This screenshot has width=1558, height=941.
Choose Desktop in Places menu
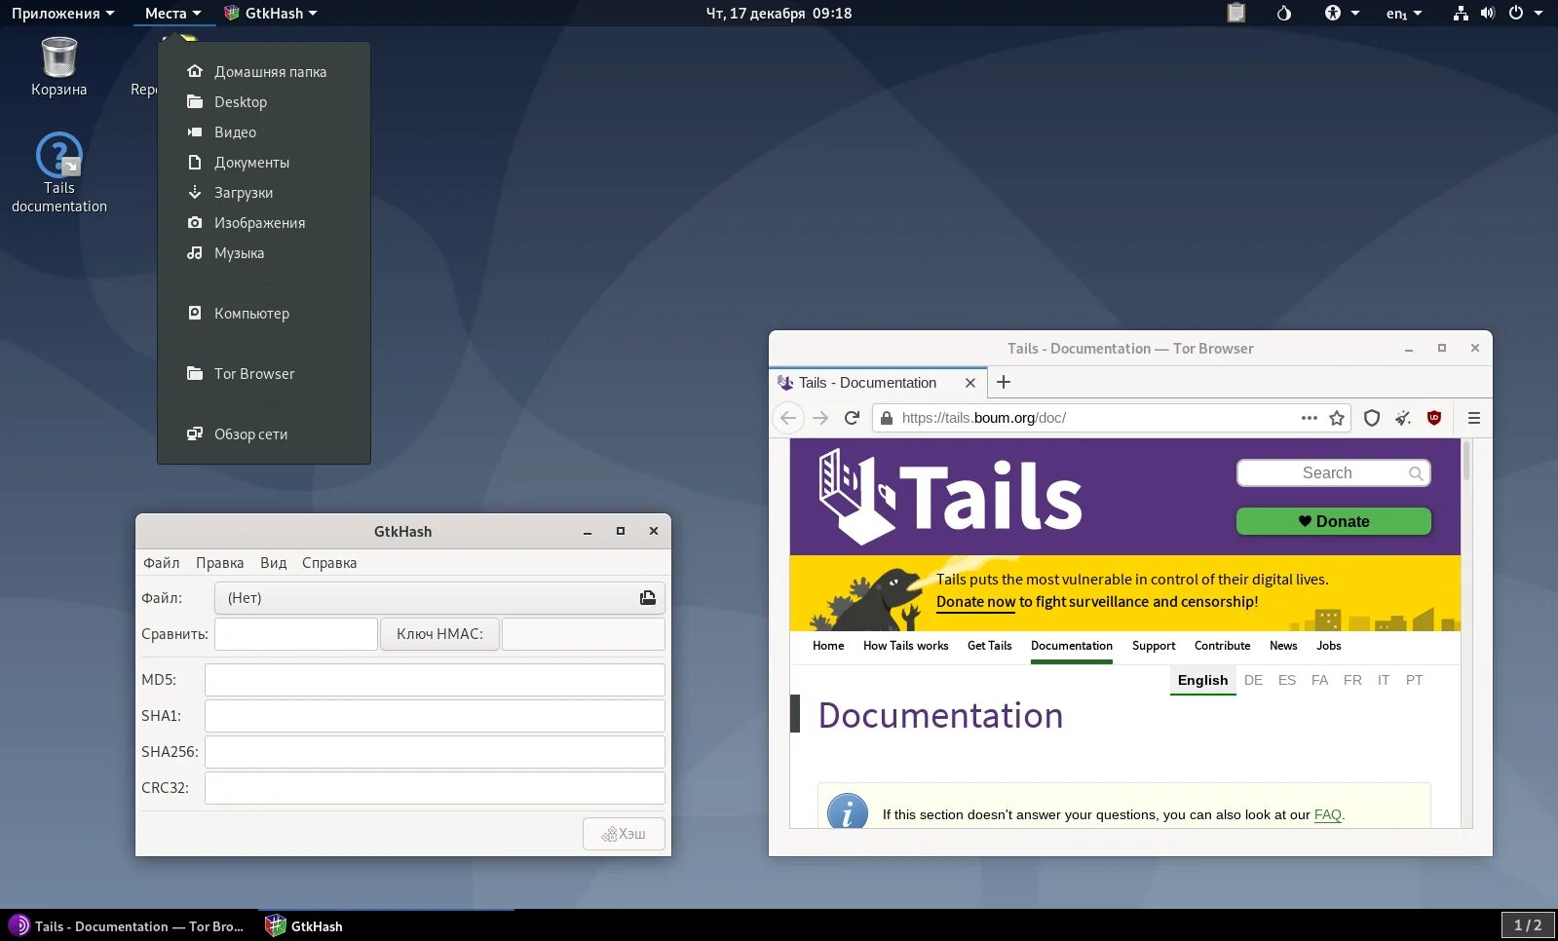point(264,101)
